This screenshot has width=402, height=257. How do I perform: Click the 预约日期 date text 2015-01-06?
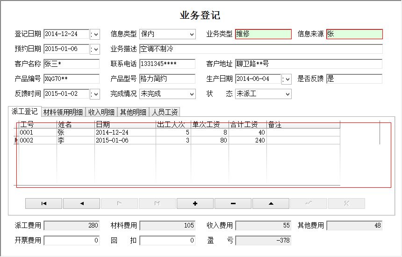(x=61, y=49)
